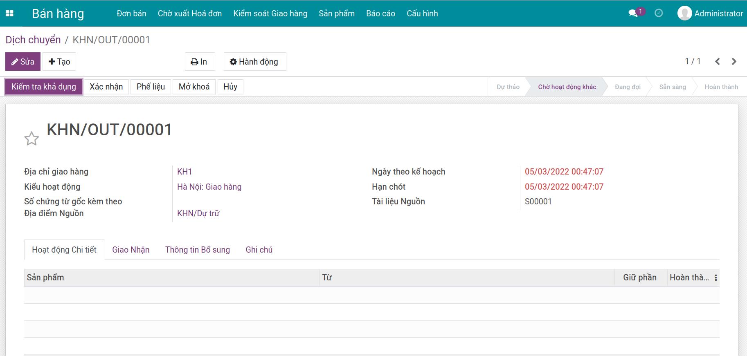Open the In print dropdown
The height and width of the screenshot is (356, 747).
[x=199, y=62]
